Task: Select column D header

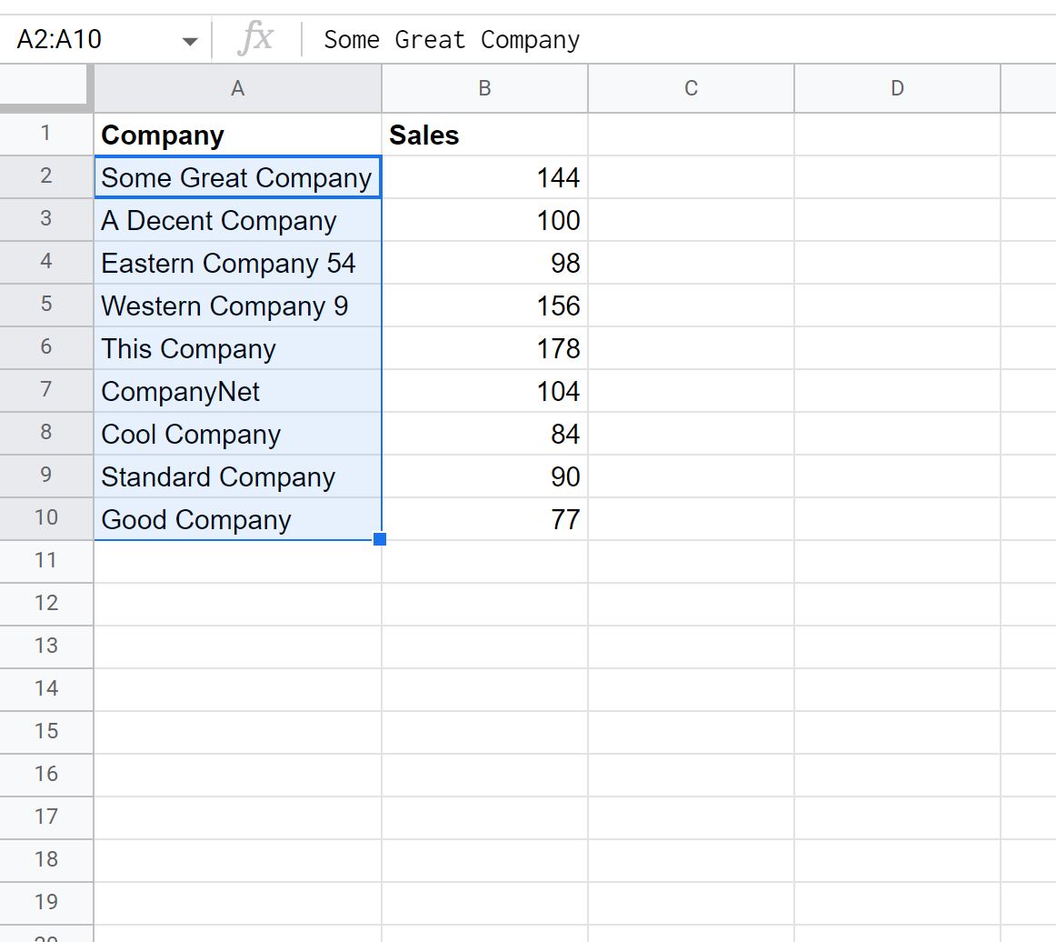Action: (x=897, y=88)
